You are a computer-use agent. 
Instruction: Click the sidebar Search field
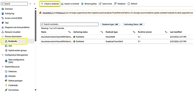tap(14, 4)
